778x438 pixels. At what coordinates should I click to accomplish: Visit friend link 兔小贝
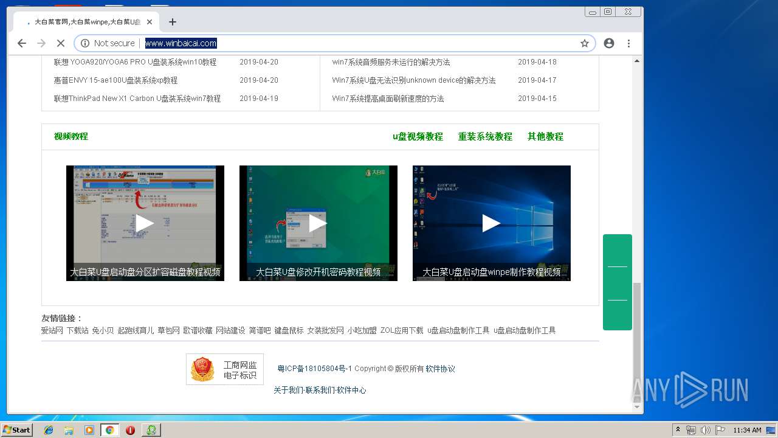click(x=103, y=330)
